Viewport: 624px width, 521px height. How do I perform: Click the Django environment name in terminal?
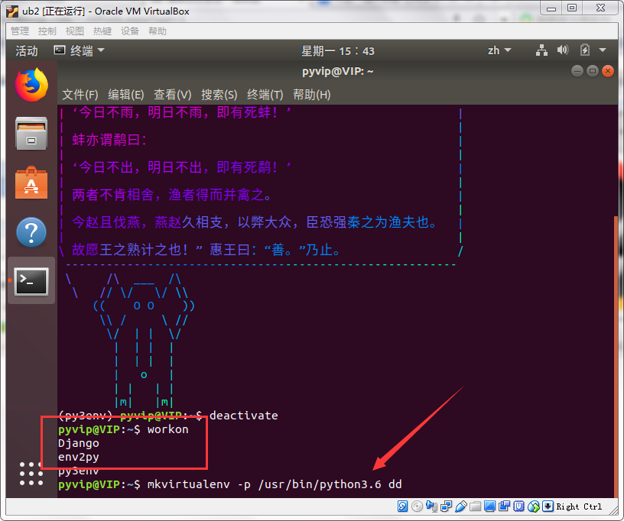[79, 443]
